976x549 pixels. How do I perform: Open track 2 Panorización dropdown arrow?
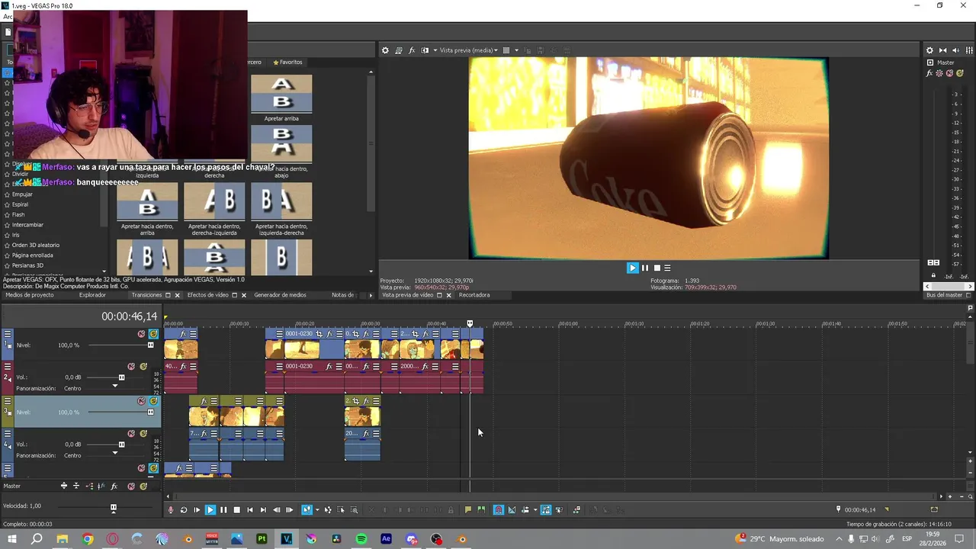[x=115, y=387]
